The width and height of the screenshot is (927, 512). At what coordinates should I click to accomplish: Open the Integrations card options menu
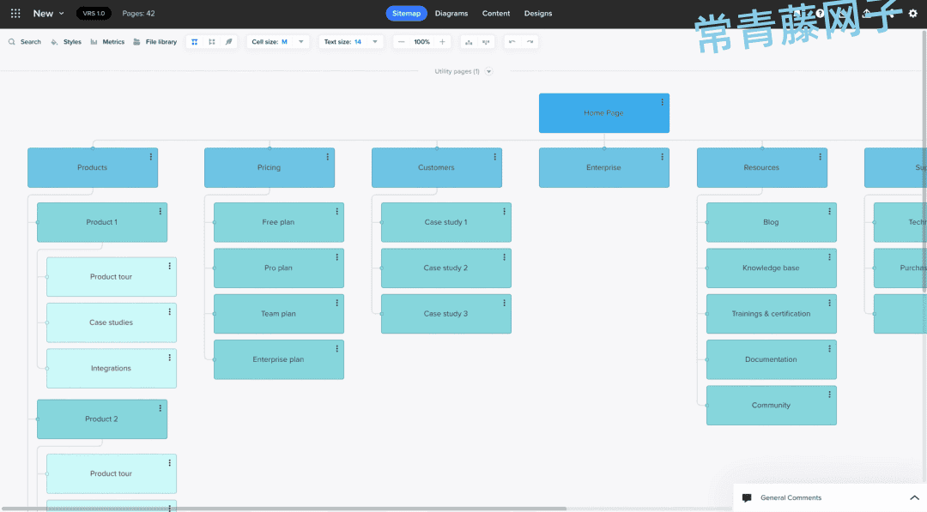pyautogui.click(x=170, y=358)
